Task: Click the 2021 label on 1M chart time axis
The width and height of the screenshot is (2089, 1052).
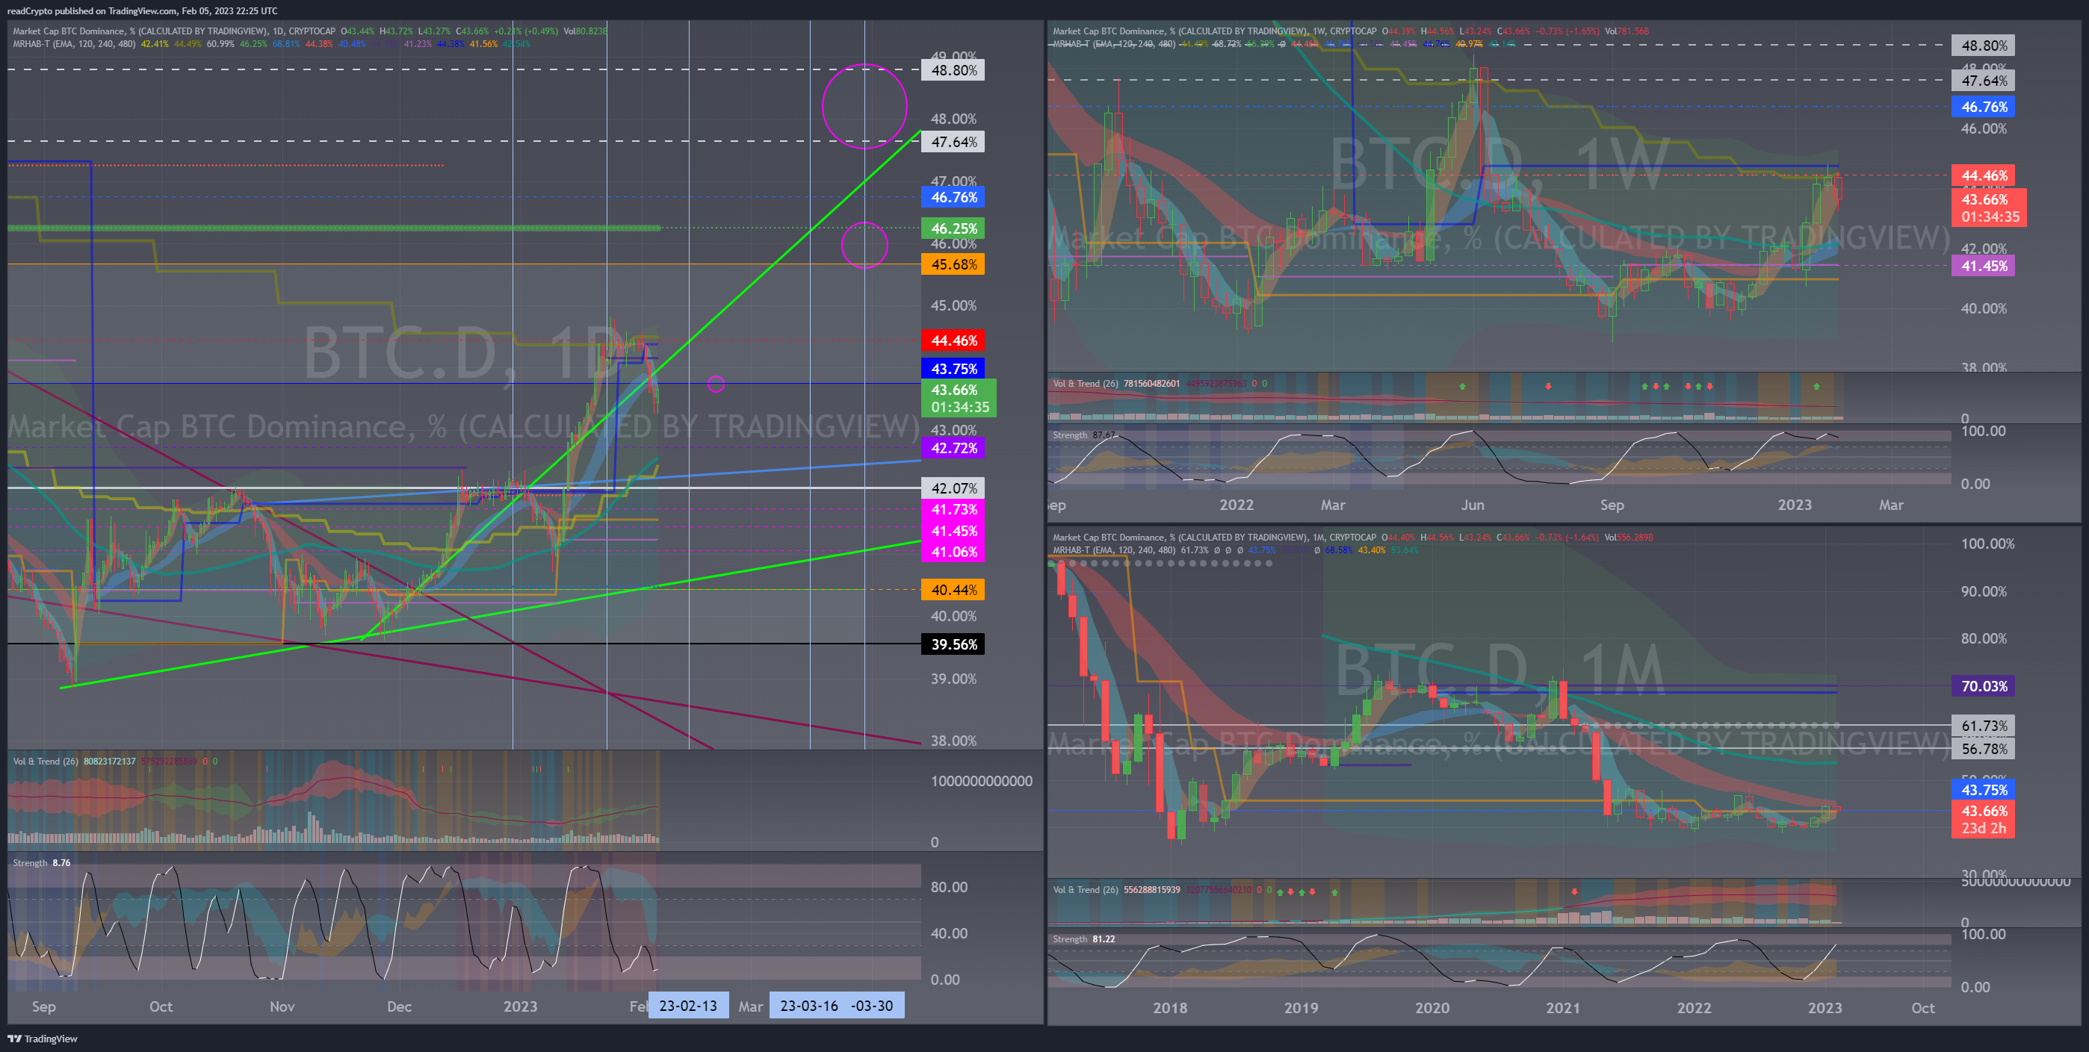Action: [x=1563, y=1007]
